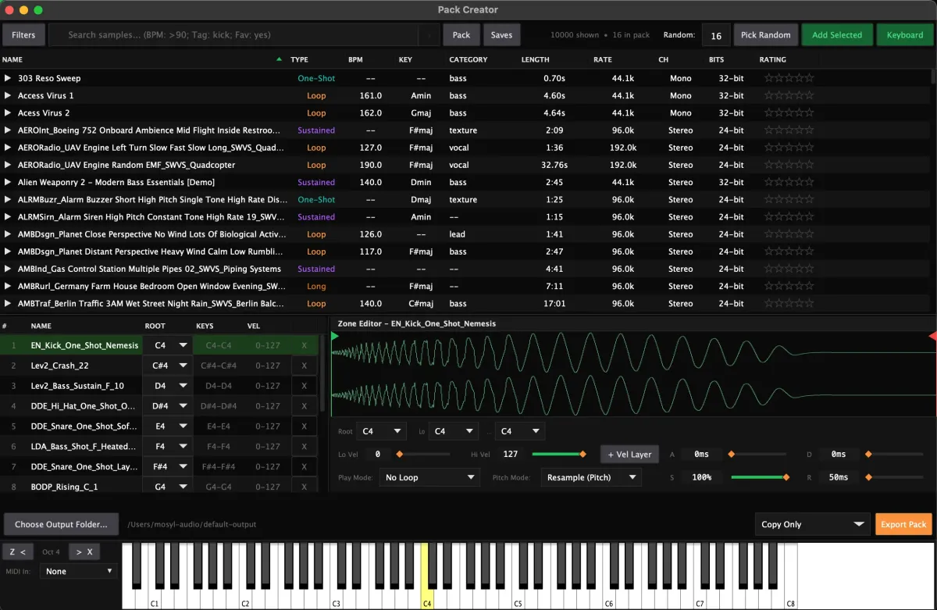Click the Random count field showing 16
The image size is (937, 610).
(x=716, y=36)
